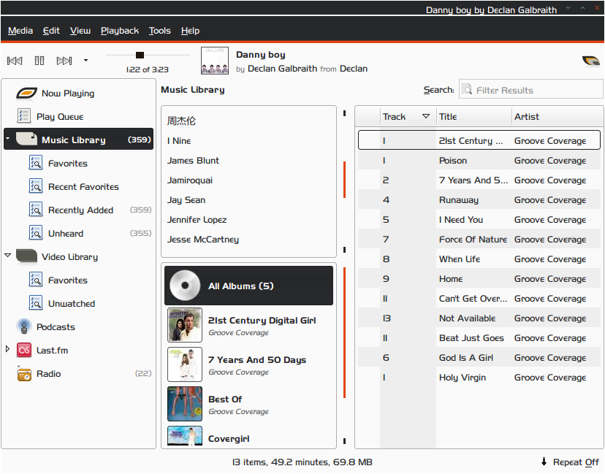The width and height of the screenshot is (605, 474).
Task: Open the Media menu
Action: 20,31
